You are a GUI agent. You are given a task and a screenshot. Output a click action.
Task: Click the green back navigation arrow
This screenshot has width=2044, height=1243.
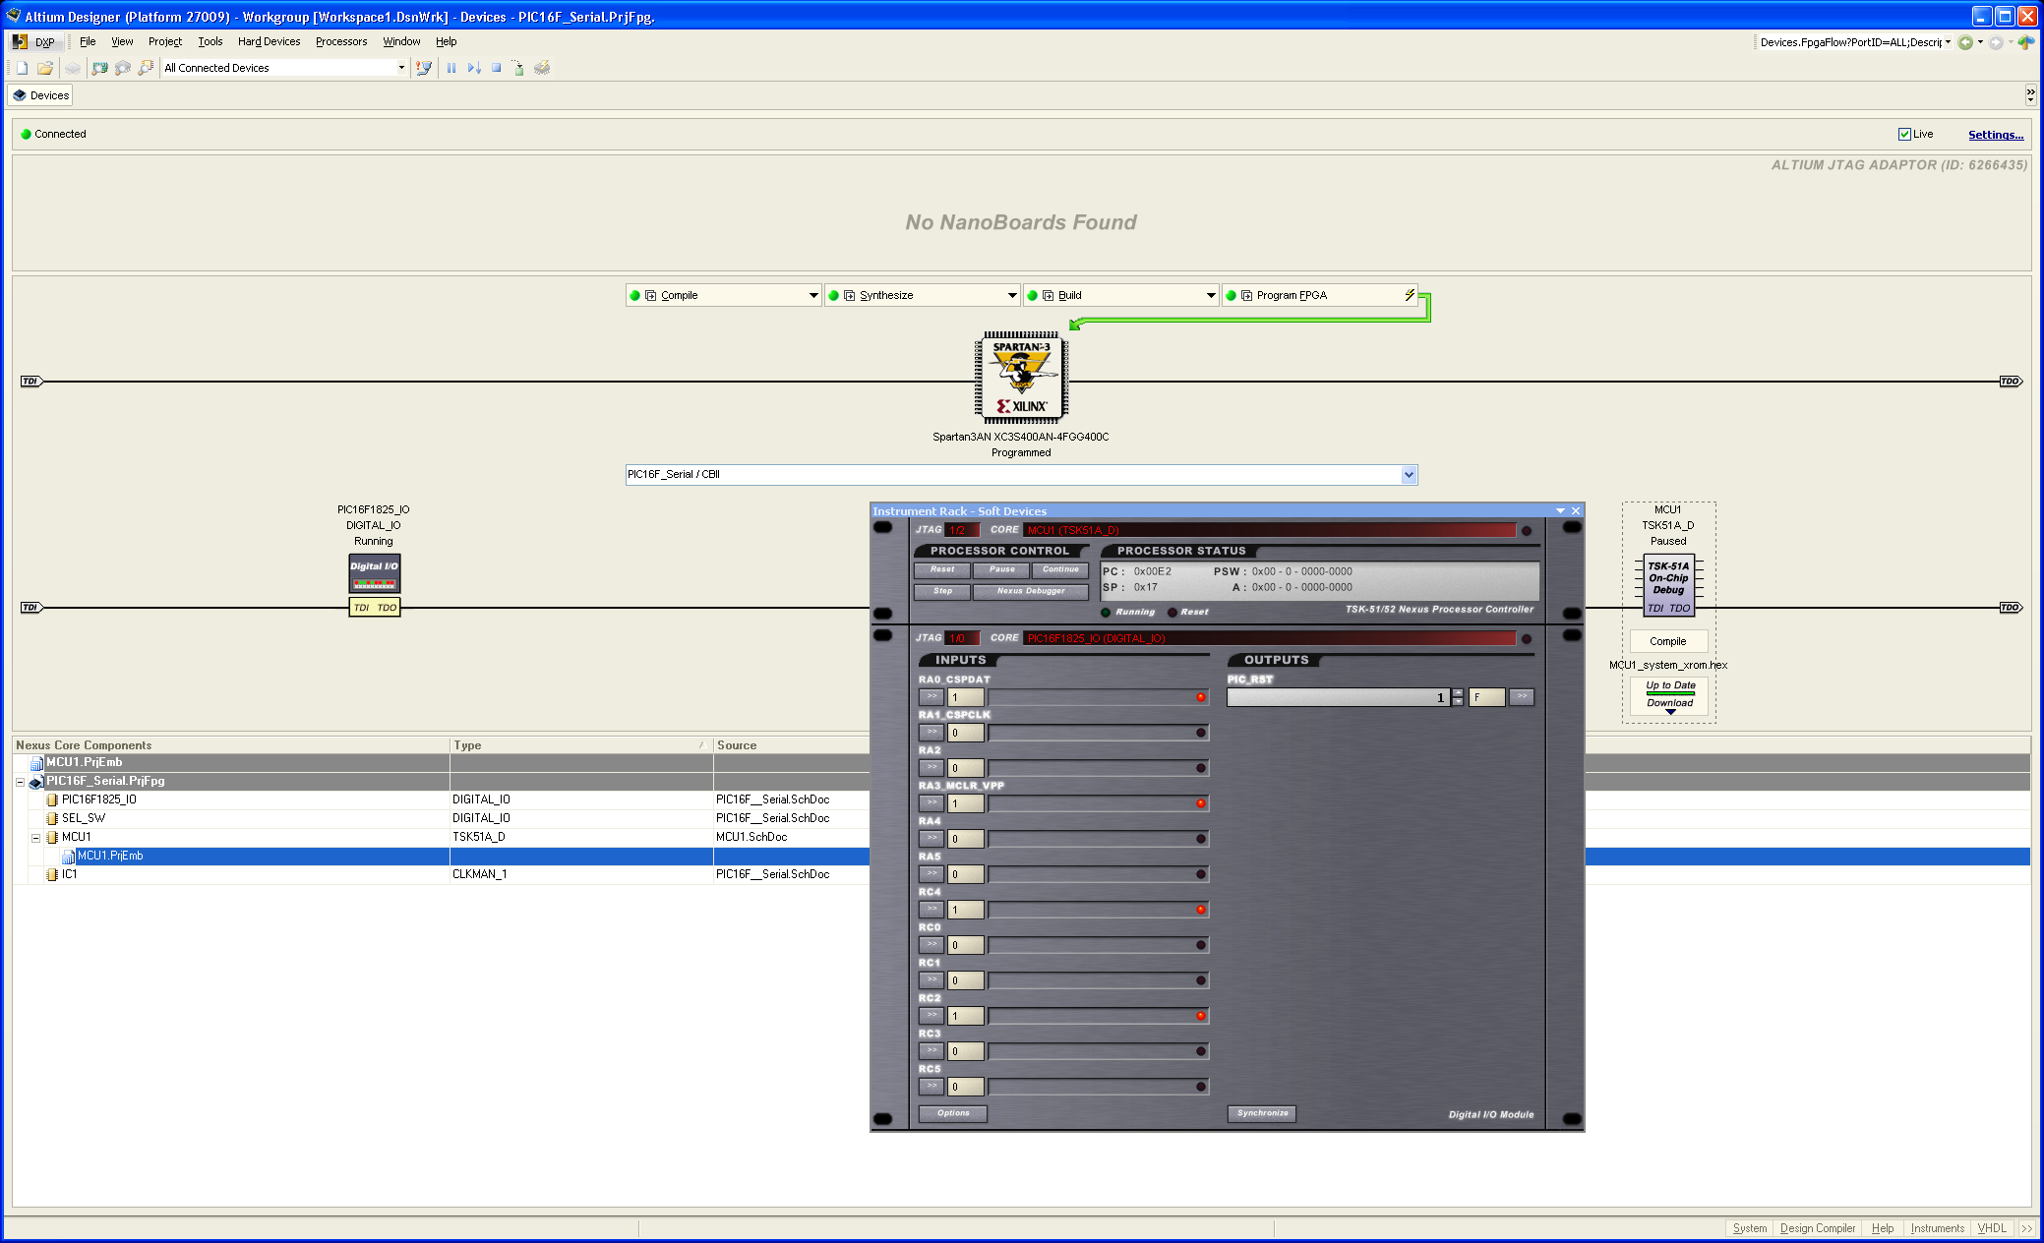[1965, 42]
